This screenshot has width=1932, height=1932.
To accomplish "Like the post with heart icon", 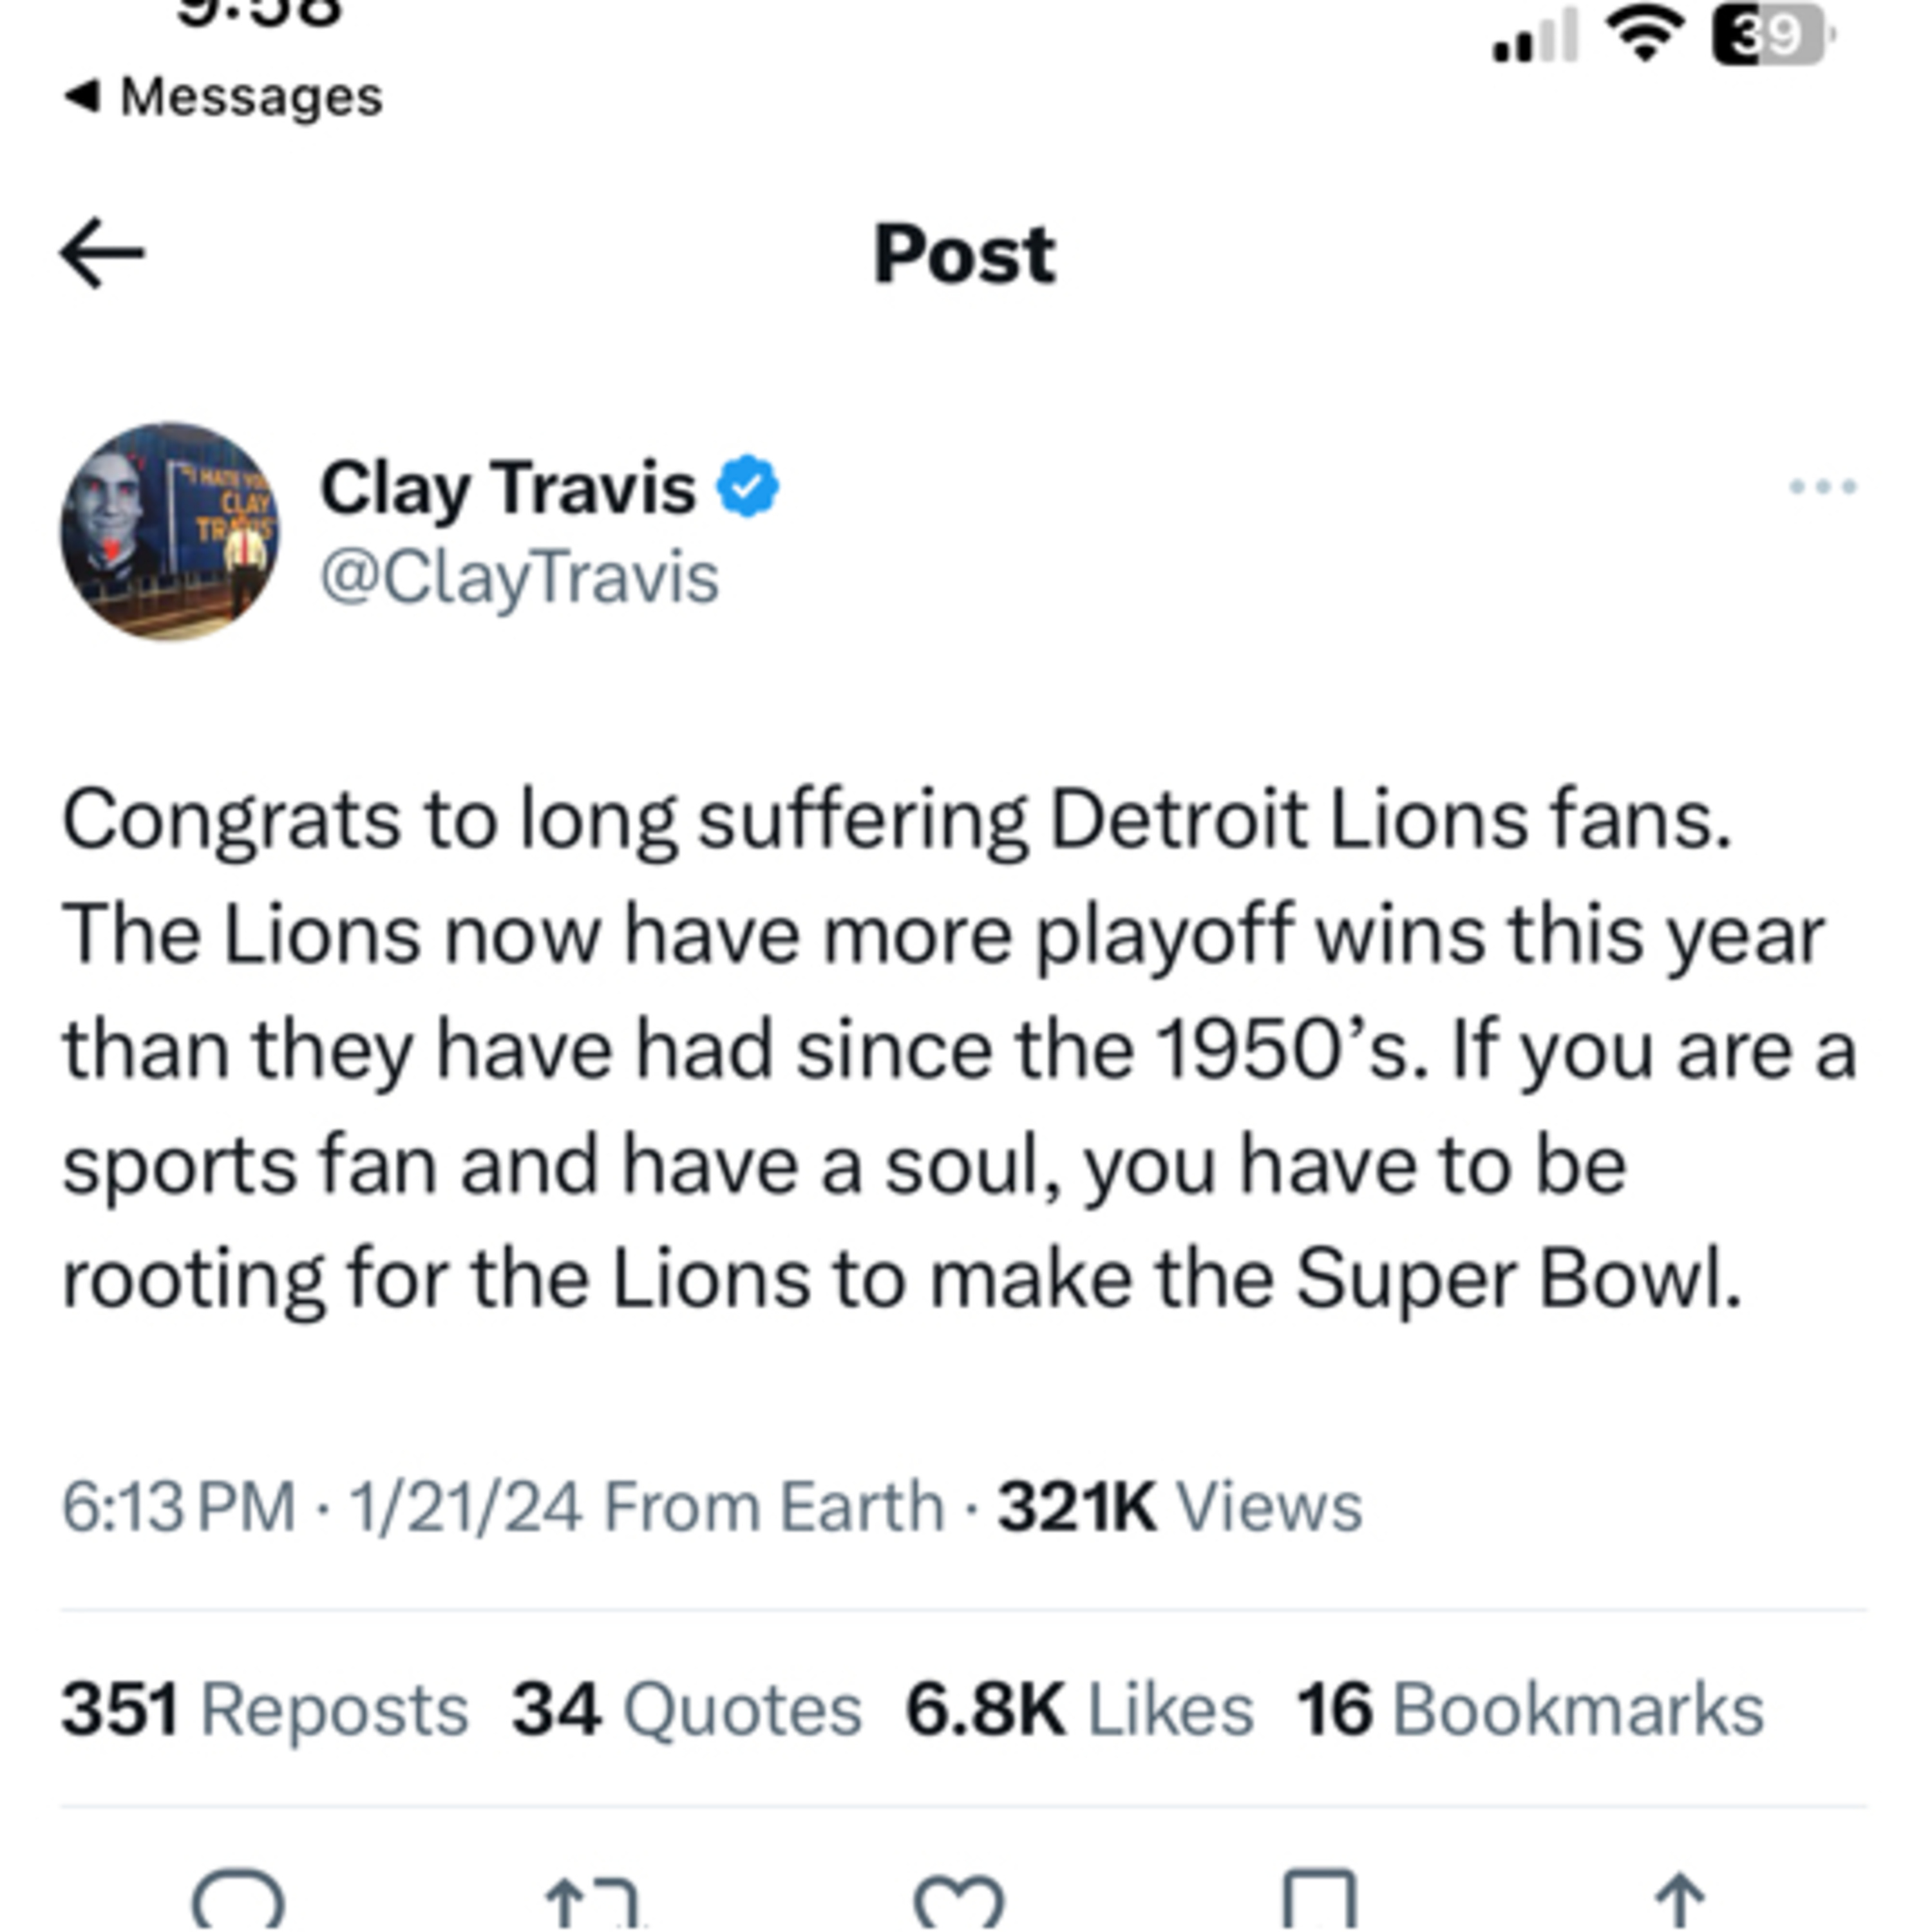I will click(959, 1900).
